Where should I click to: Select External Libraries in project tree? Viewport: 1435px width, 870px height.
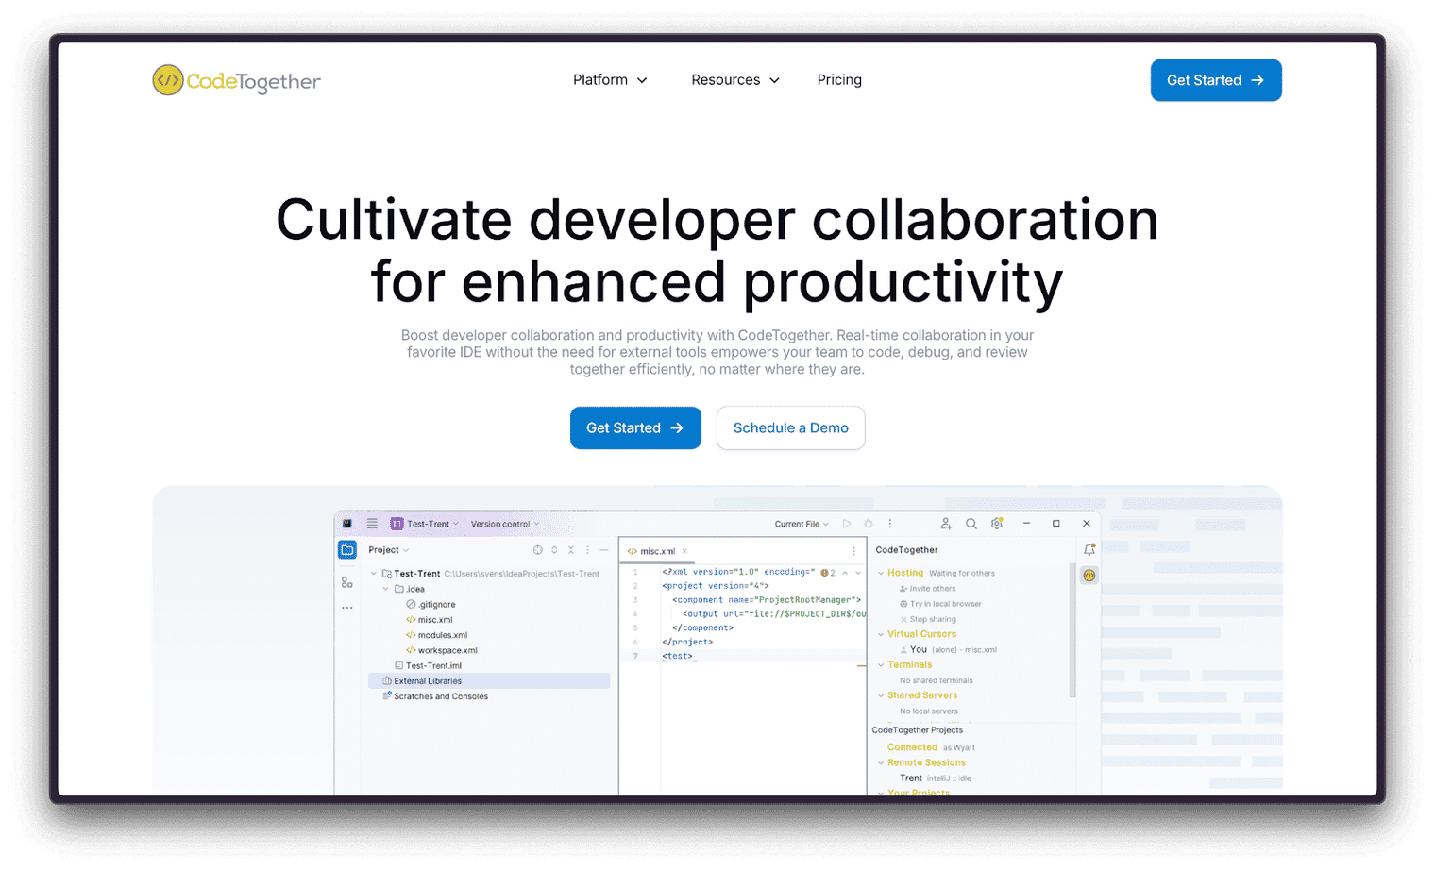(x=489, y=681)
